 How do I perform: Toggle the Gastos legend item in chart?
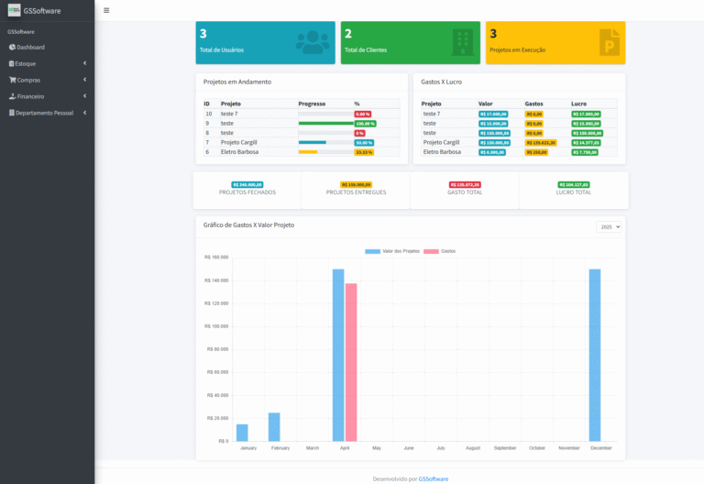pyautogui.click(x=439, y=250)
